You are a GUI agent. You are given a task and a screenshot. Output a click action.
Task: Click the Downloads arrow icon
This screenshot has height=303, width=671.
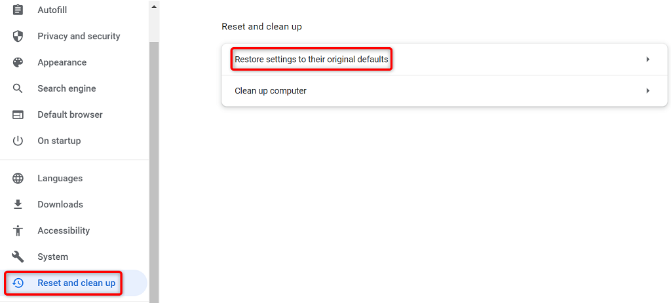[18, 204]
